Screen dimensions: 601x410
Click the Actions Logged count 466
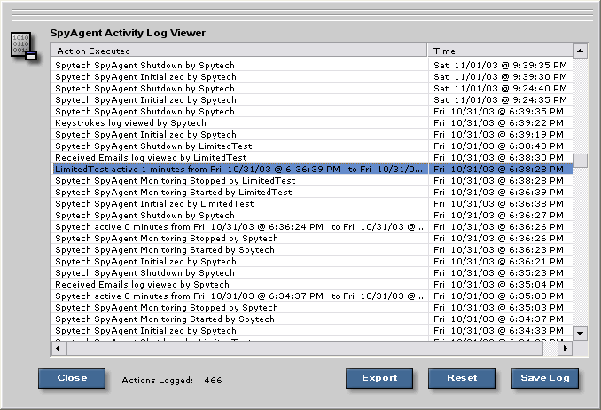pos(213,381)
